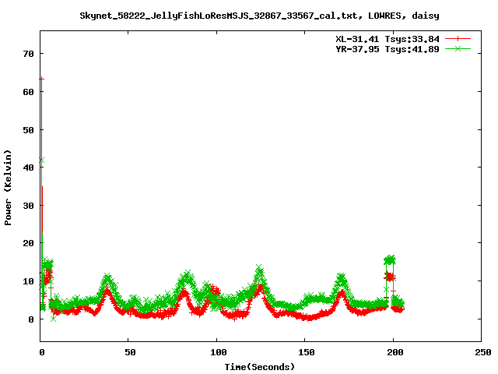Click the legend entry XL-31.41 Tsys:33.84
Viewport: 498px width, 374px height.
tap(388, 39)
